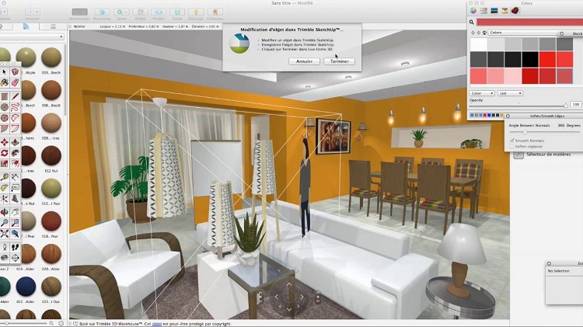The height and width of the screenshot is (327, 583).
Task: Click Annuler in the SketchUp dialog
Action: (x=304, y=61)
